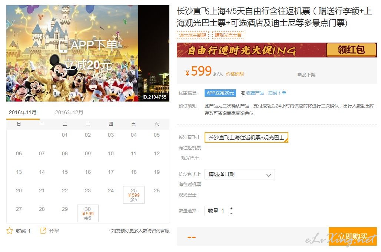Click the 数量 quantity input field
381x252 pixels.
point(217,211)
